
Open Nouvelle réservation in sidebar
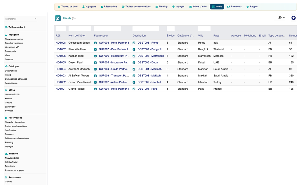click(15, 122)
